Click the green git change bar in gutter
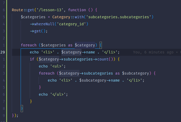 7,61
